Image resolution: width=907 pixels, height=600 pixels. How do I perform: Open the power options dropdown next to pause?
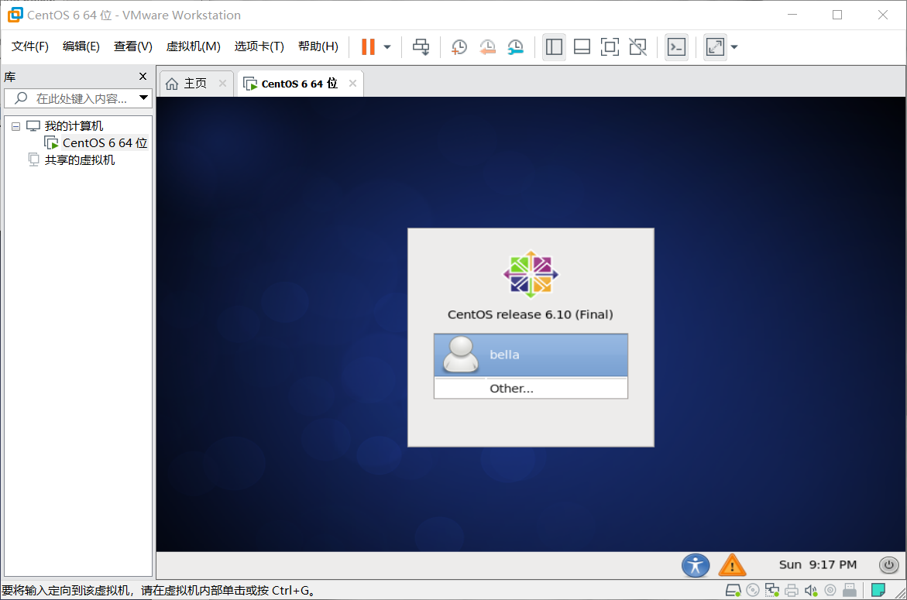387,47
